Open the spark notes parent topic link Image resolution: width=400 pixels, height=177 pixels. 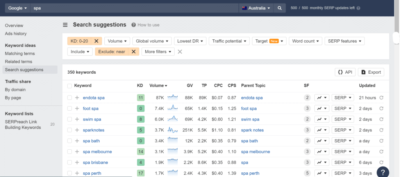click(x=252, y=130)
